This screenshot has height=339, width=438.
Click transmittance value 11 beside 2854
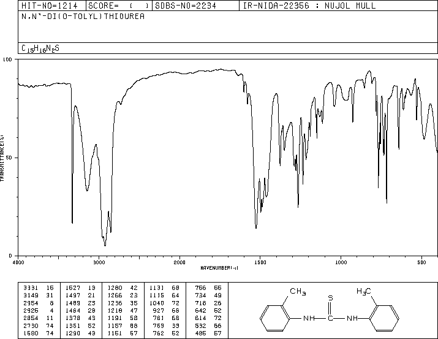[x=50, y=318]
